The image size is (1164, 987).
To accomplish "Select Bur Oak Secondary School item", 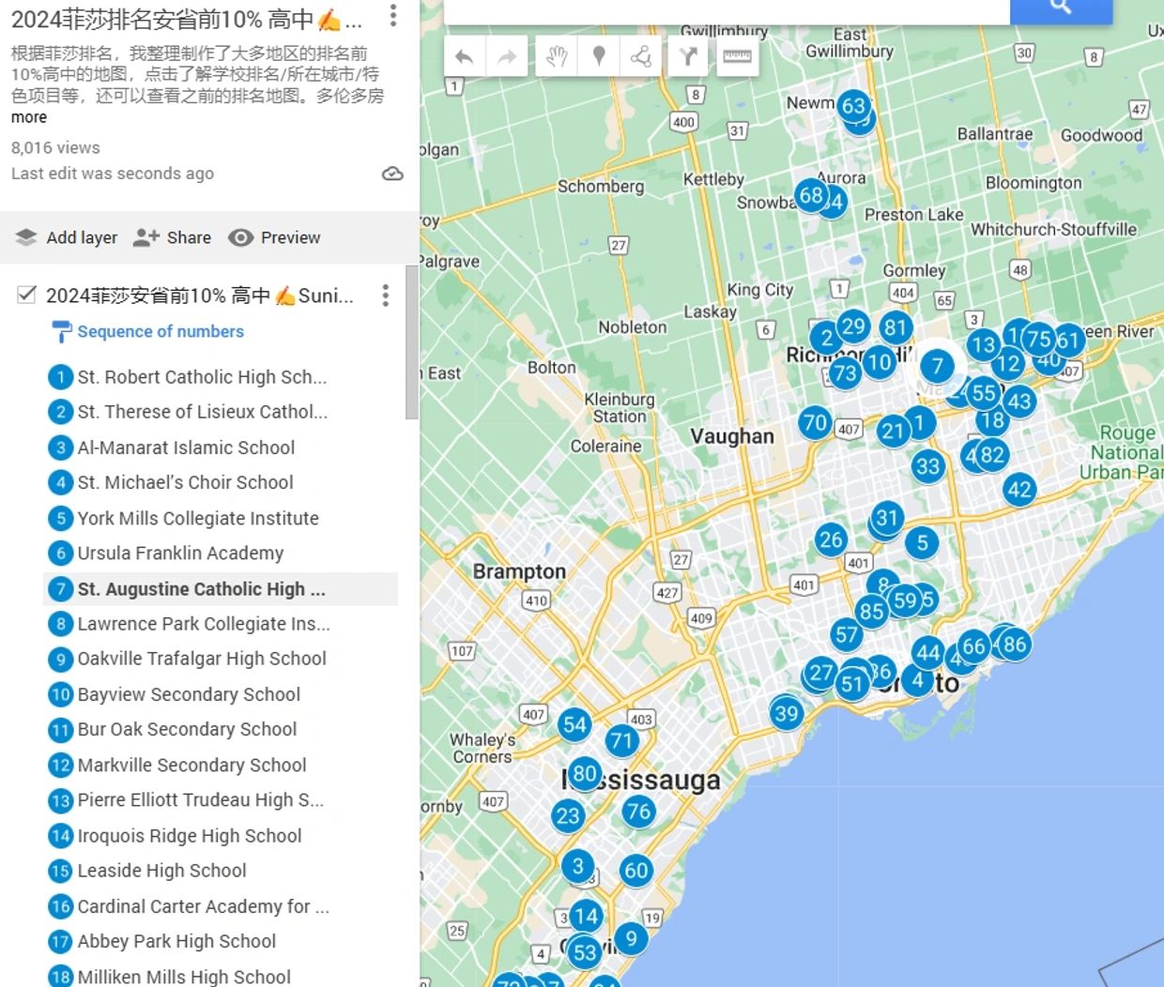I will tap(221, 729).
